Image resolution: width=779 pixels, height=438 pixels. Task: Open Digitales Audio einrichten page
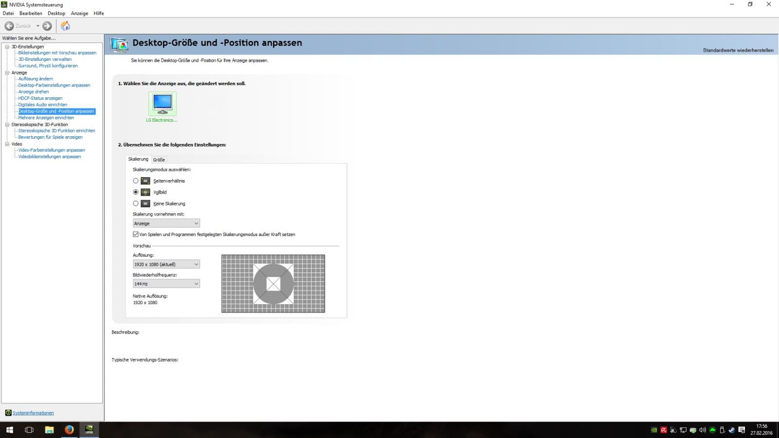(x=43, y=105)
